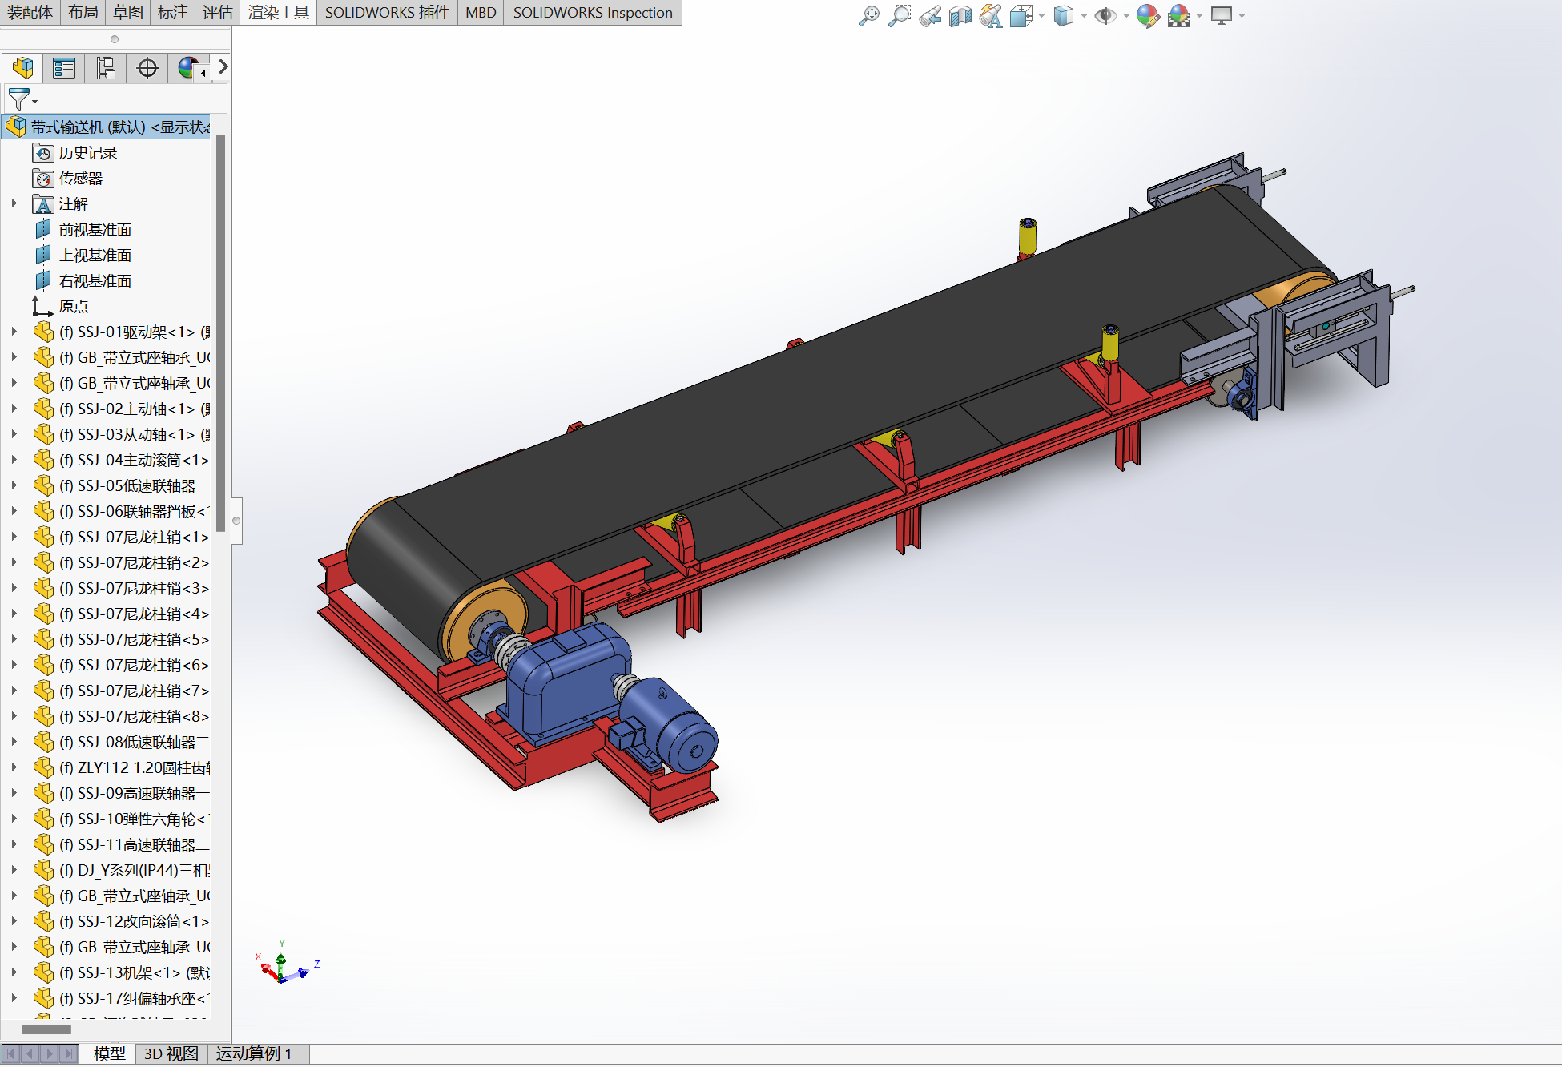
Task: Toggle the Apply Scene icon
Action: [1179, 15]
